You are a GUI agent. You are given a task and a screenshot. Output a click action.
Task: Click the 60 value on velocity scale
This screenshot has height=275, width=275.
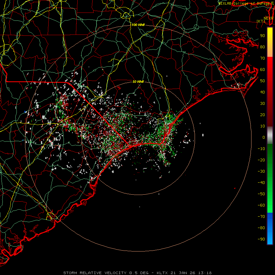pos(262,70)
